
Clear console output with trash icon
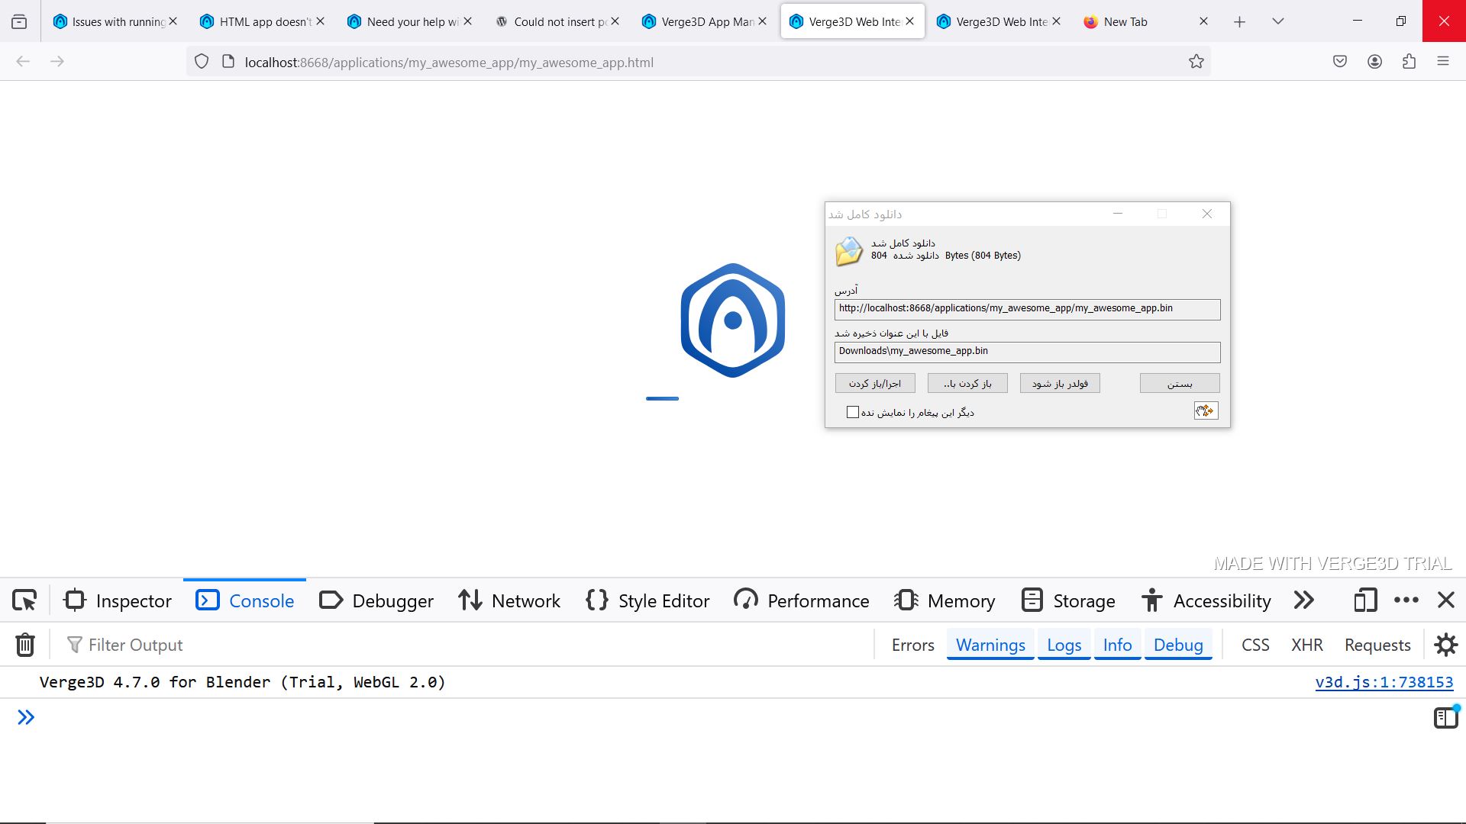click(x=25, y=645)
